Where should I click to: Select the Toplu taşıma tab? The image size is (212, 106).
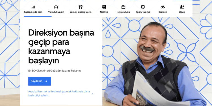click(143, 12)
